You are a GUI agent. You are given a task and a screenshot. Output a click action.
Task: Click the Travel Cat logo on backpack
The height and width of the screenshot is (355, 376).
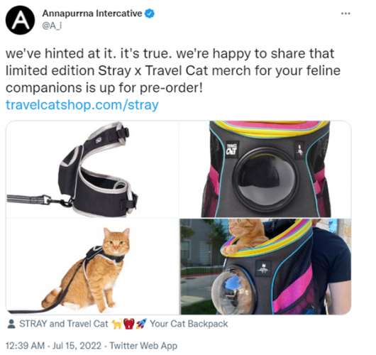pos(232,149)
